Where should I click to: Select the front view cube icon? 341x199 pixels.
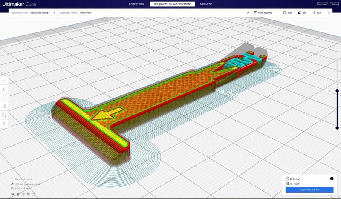(18, 194)
